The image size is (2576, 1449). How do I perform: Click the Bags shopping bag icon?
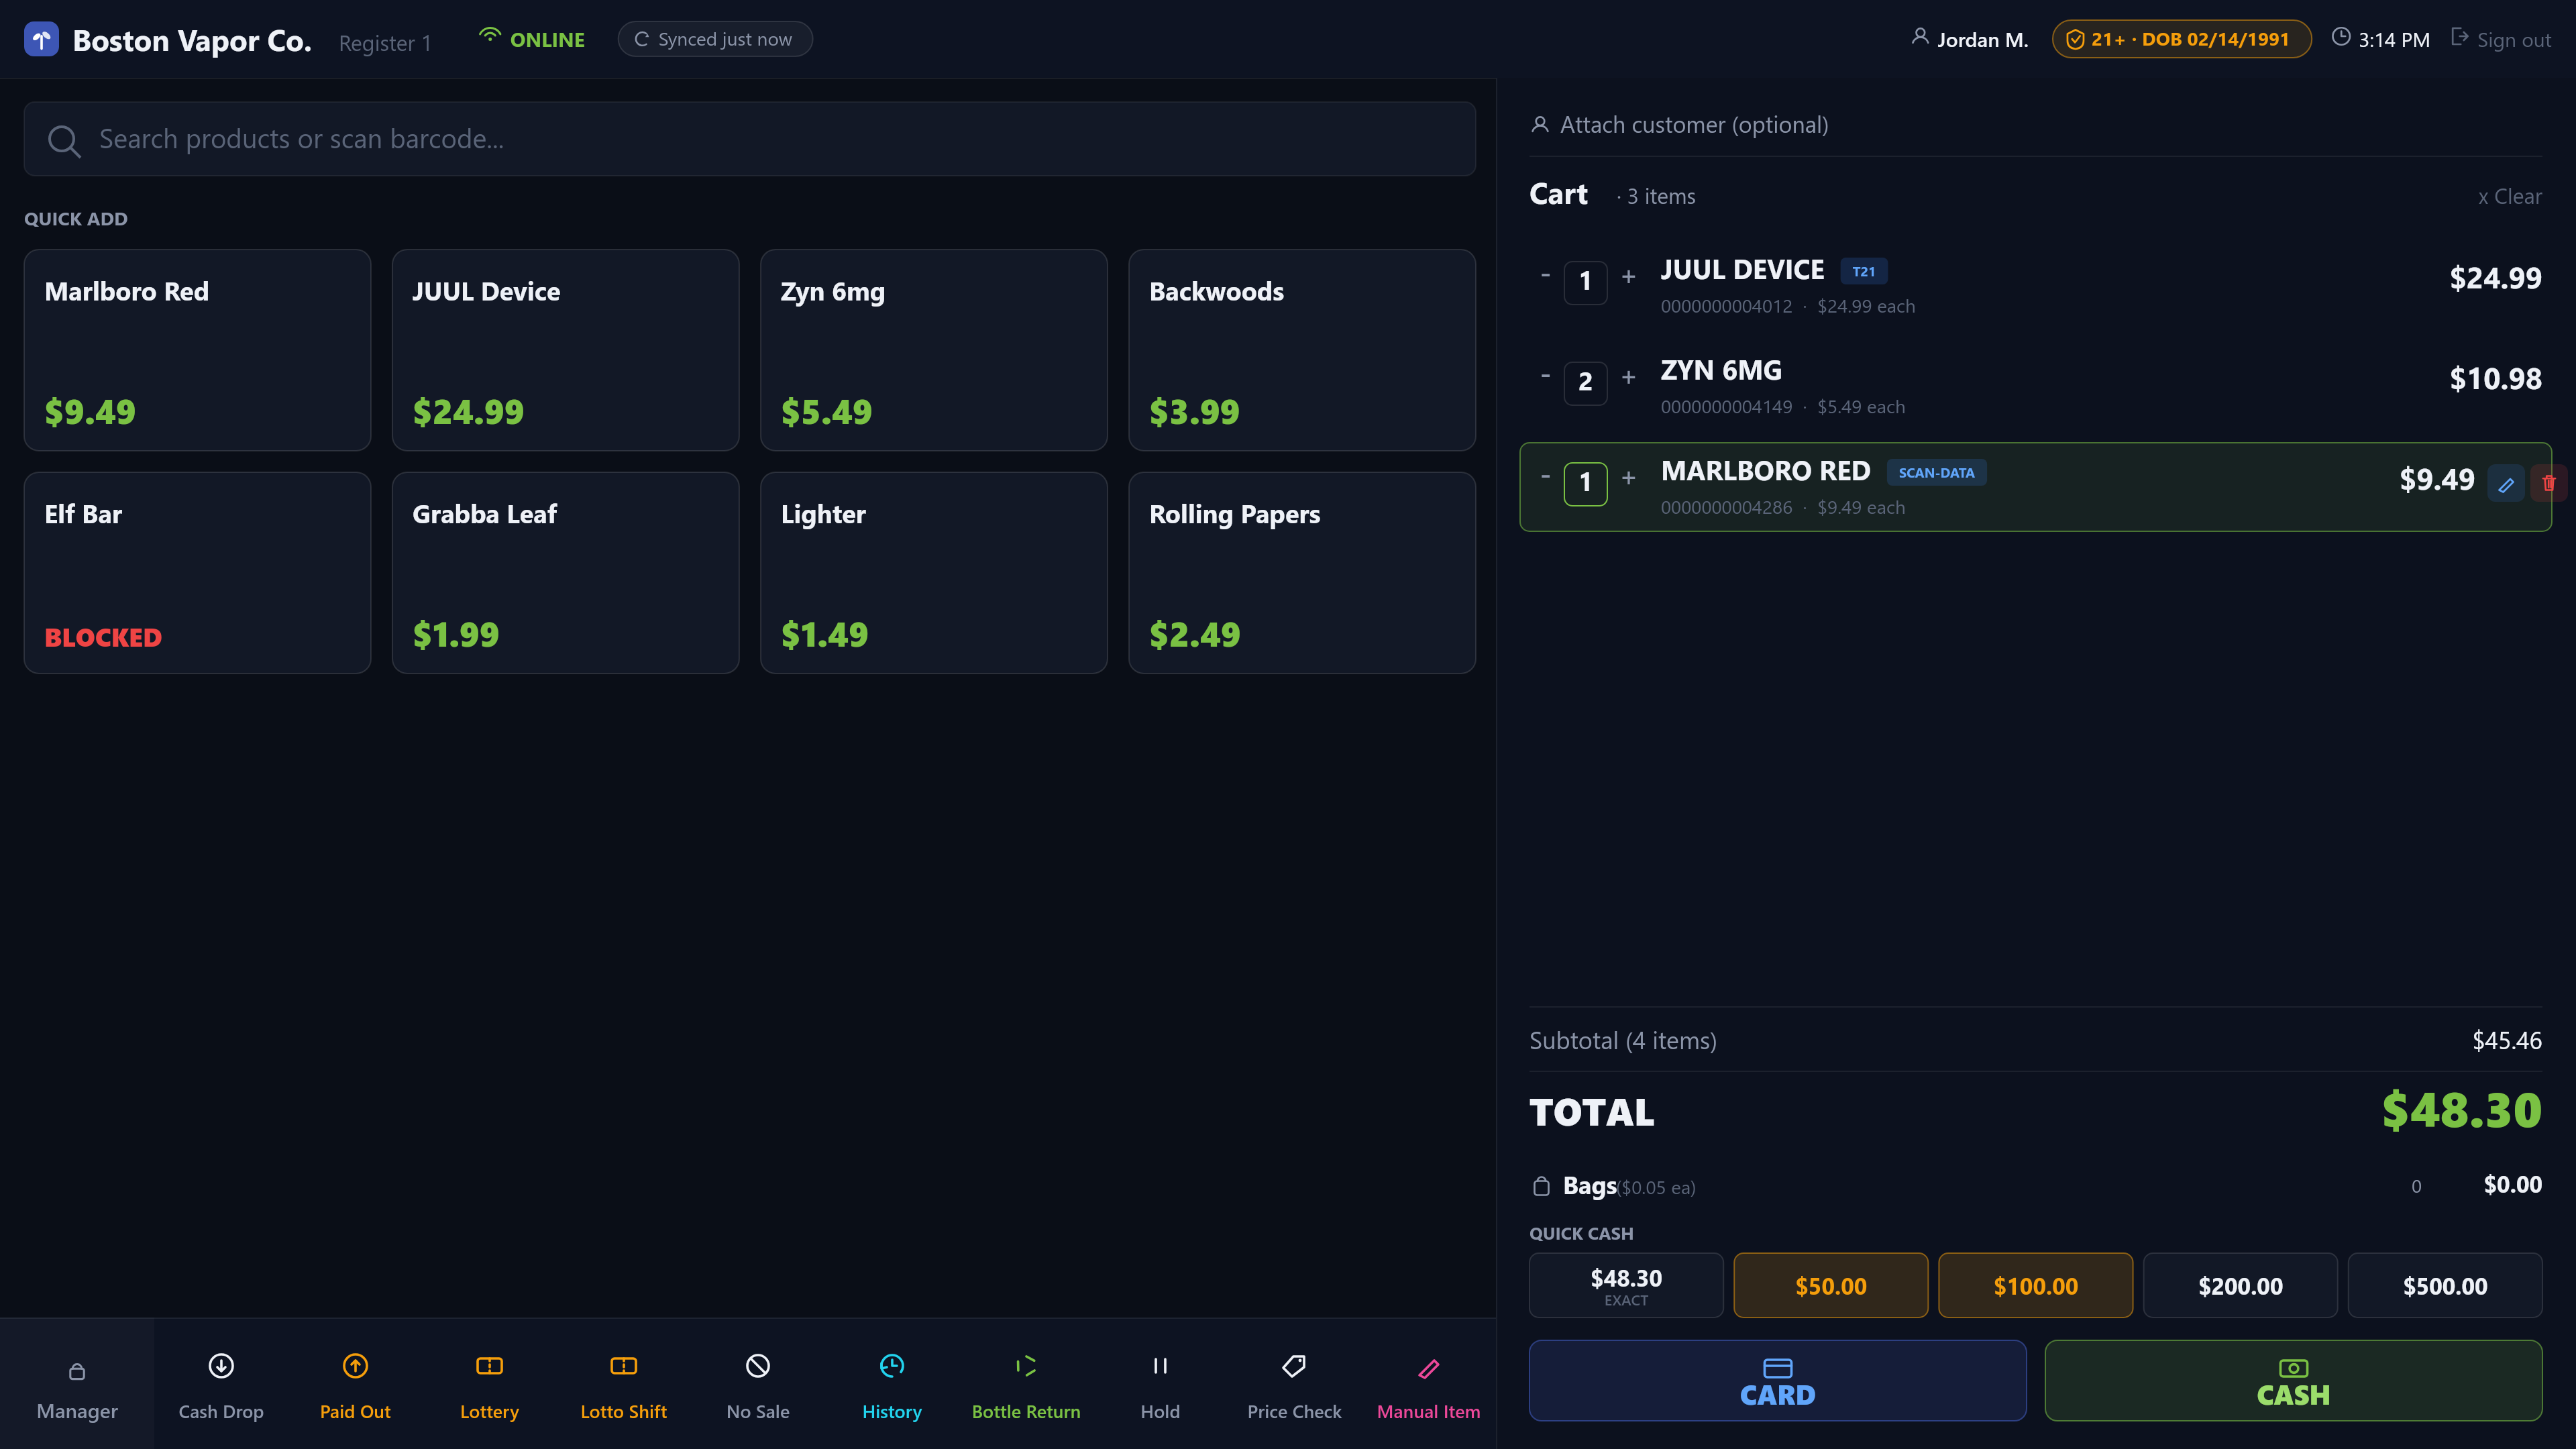[x=1541, y=1186]
